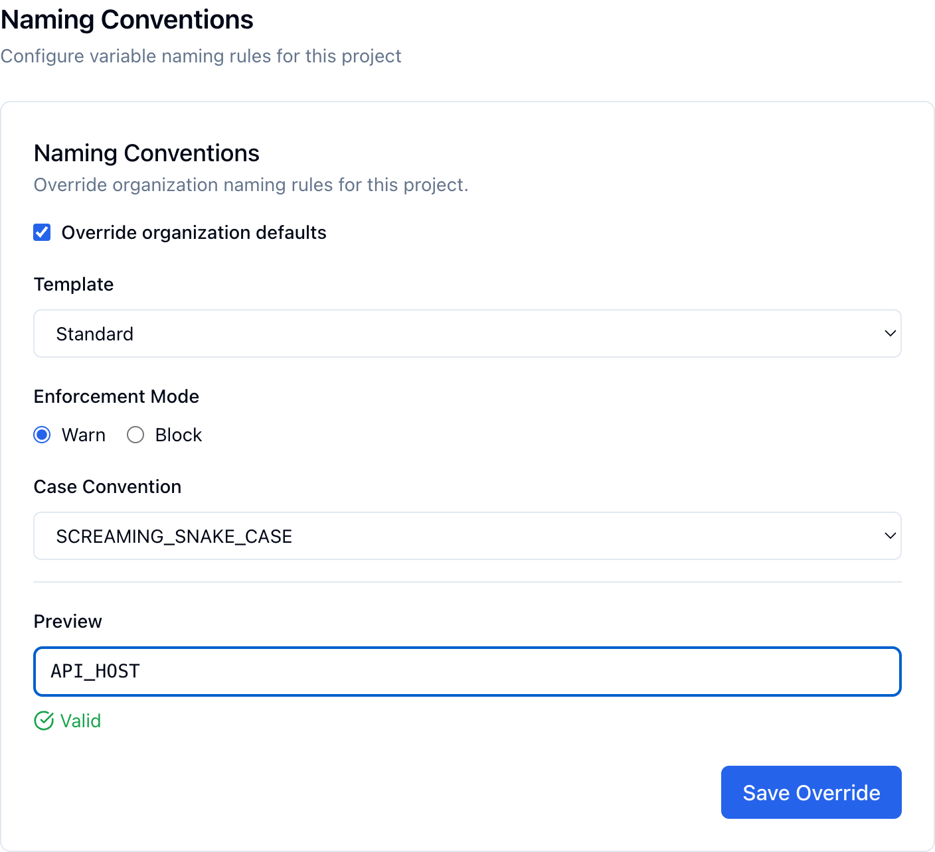This screenshot has height=852, width=935.
Task: Click the Enforcement Mode section label
Action: coord(116,396)
